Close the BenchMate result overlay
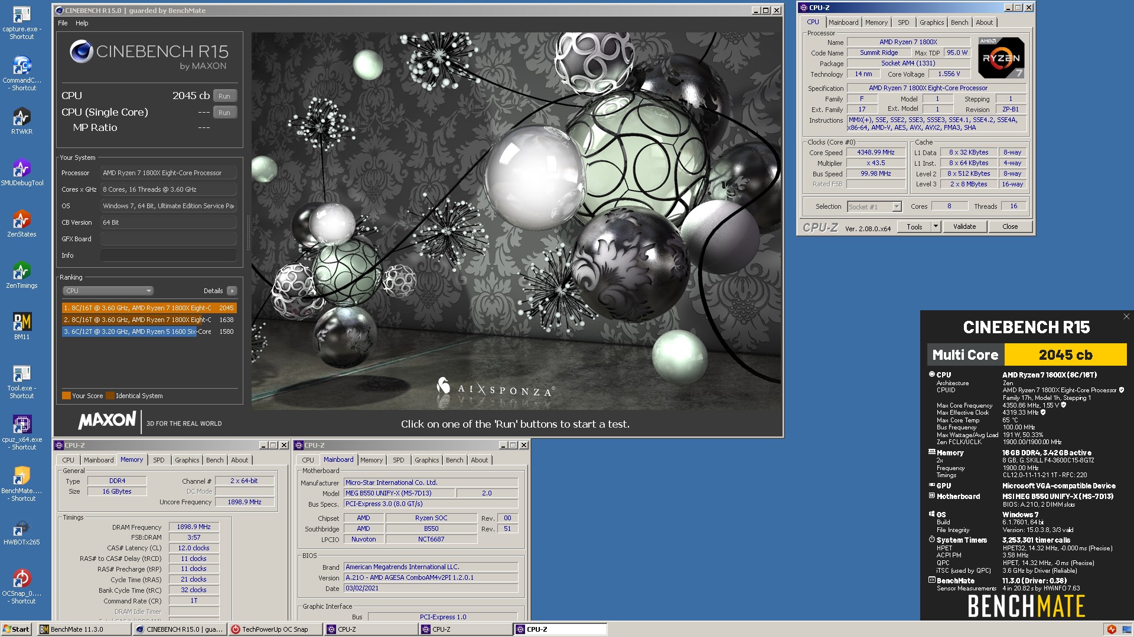Image resolution: width=1134 pixels, height=637 pixels. (1126, 317)
